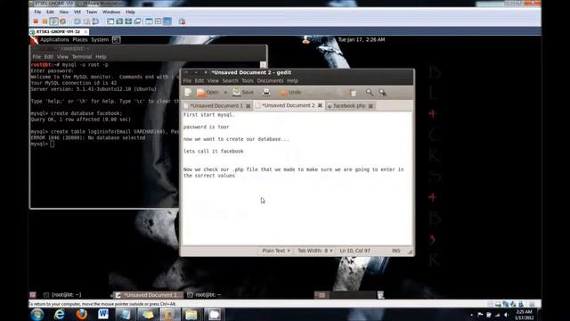Click the VMware take snapshot icon
570x321 pixels.
point(77,21)
